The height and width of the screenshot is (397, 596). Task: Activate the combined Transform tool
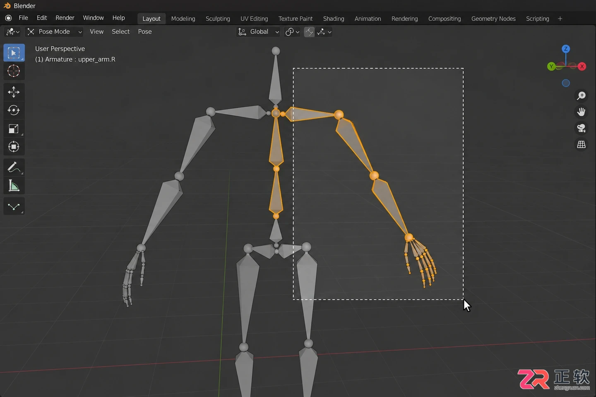click(x=14, y=147)
